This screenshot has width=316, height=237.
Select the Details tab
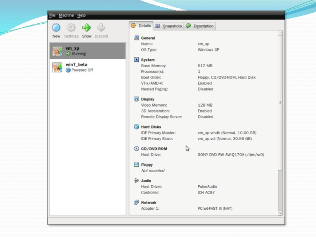coord(141,26)
